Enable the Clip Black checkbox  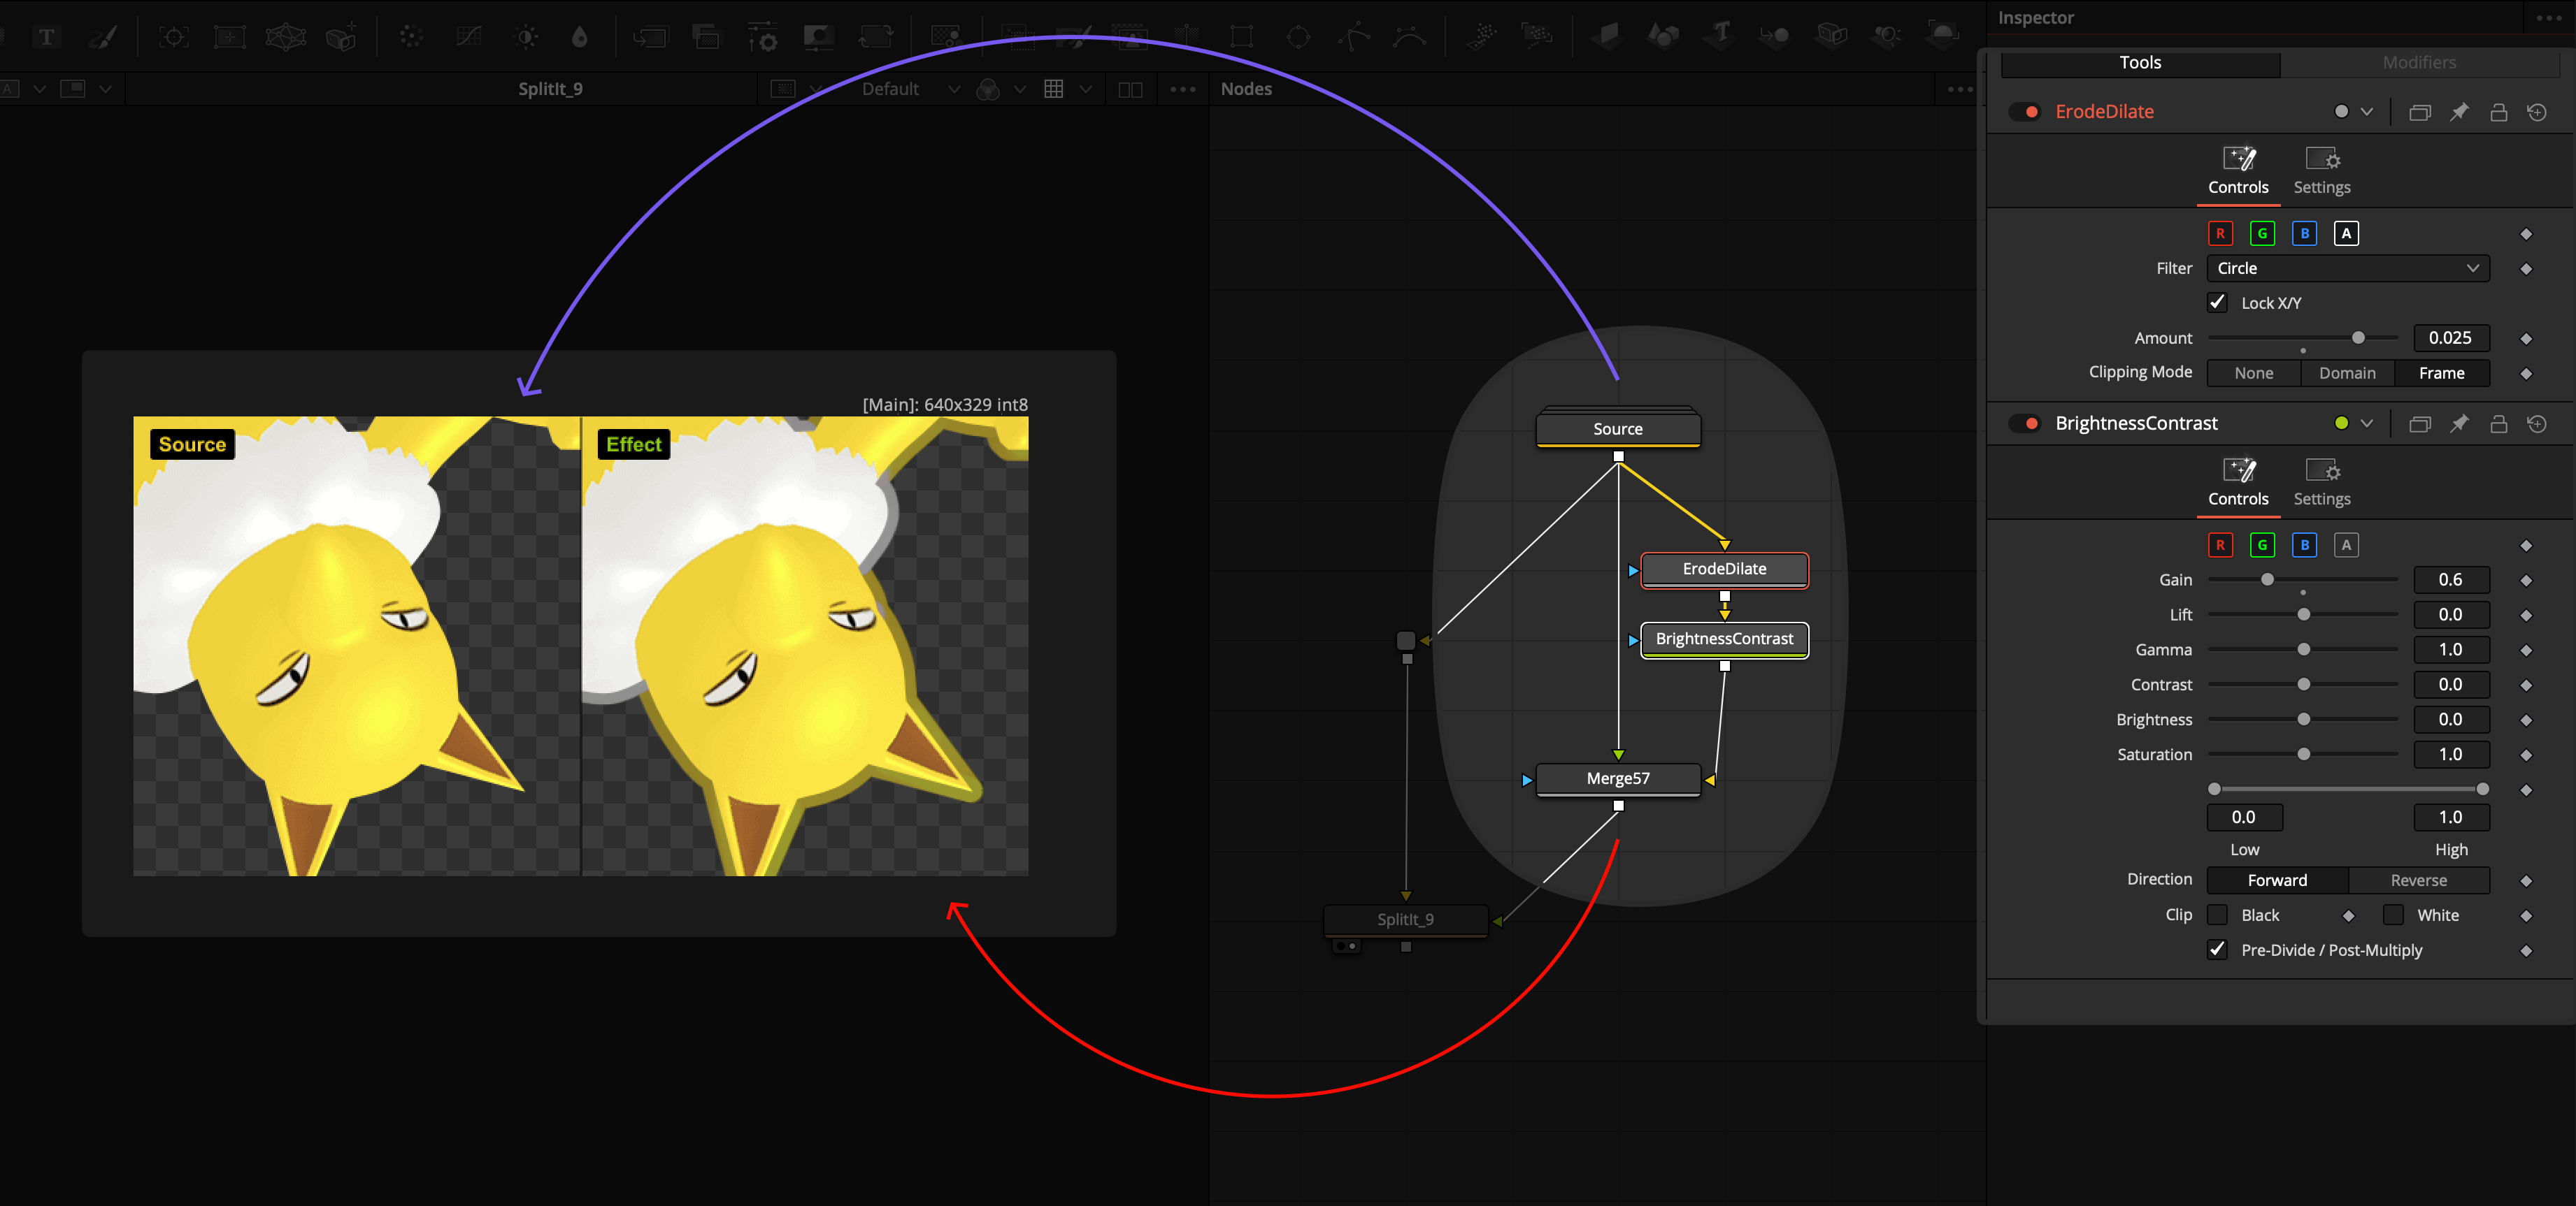(2217, 915)
